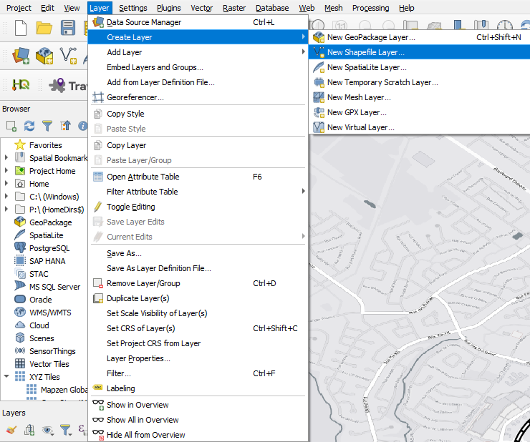Click the Refresh icon in Browser panel
The image size is (530, 442).
pos(29,126)
